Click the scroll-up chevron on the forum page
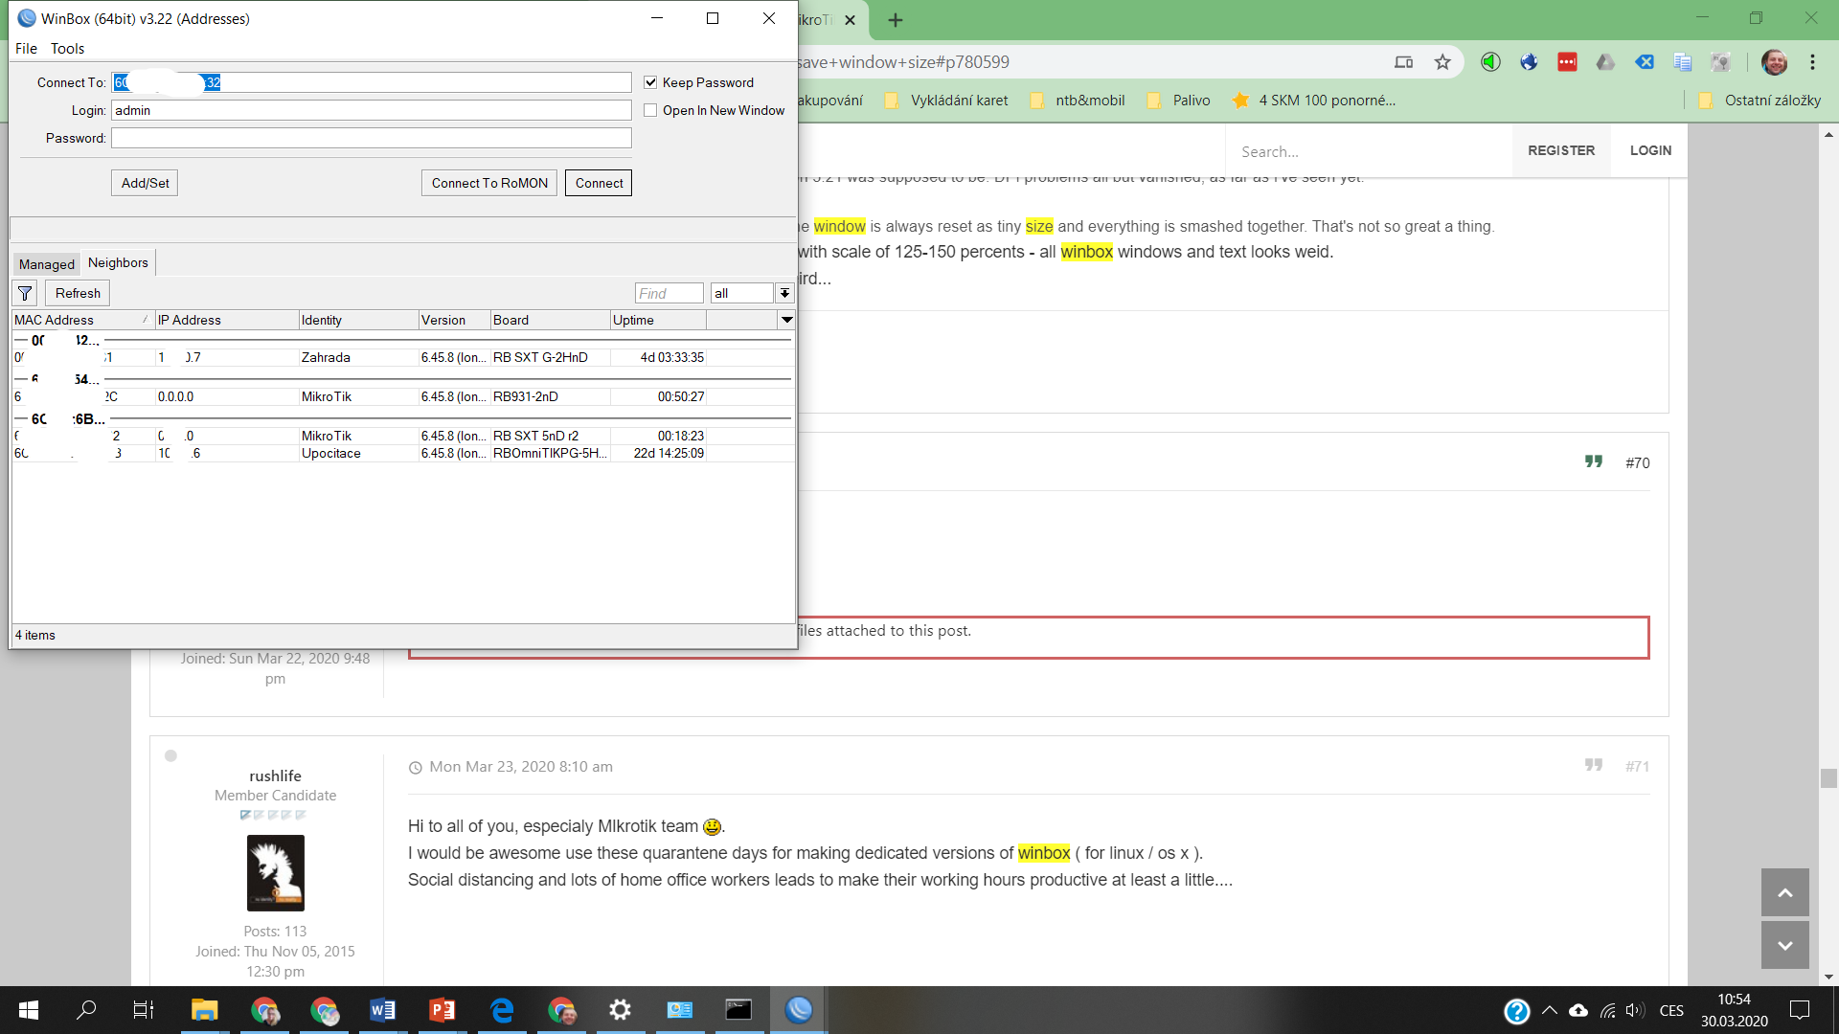Screen dimensions: 1839x1034 pyautogui.click(x=1783, y=892)
